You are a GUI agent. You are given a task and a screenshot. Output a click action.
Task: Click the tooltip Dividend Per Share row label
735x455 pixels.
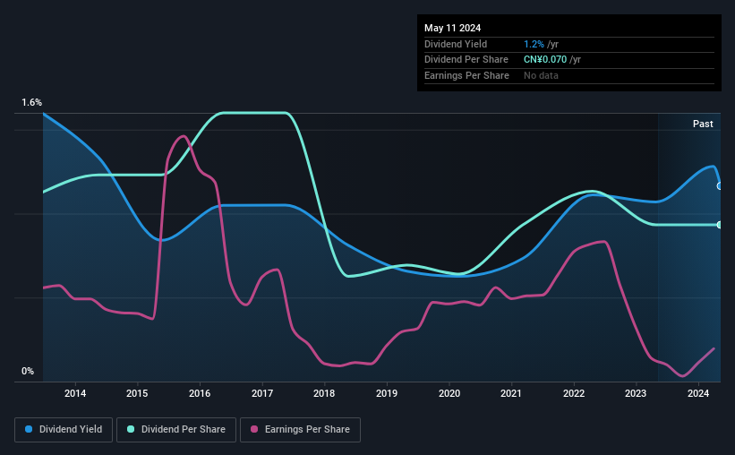(466, 60)
